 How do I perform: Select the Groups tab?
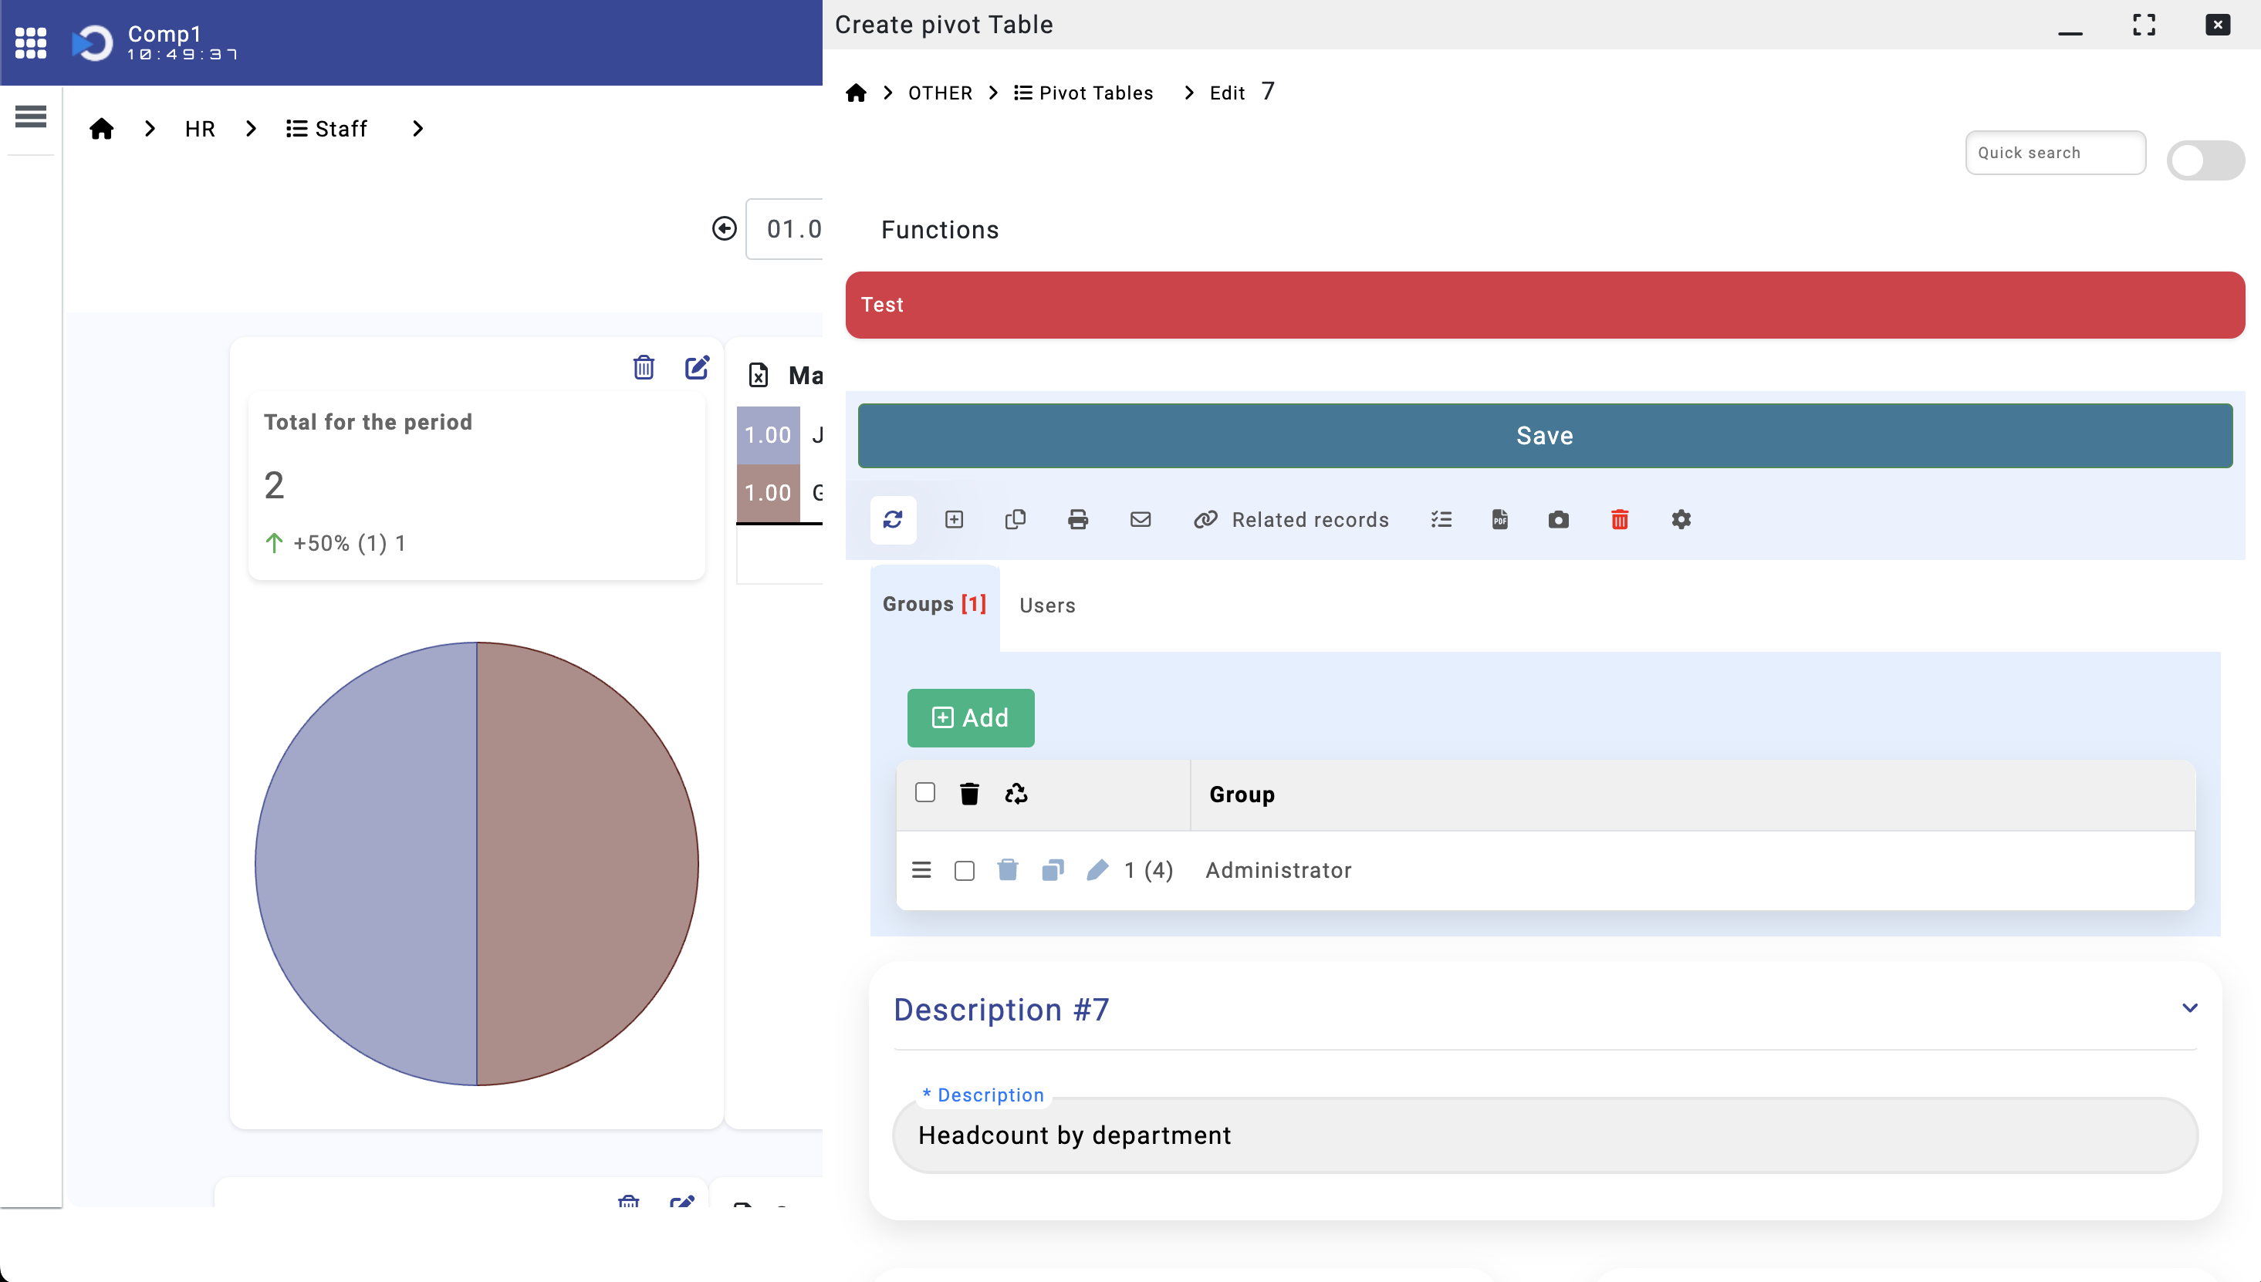coord(931,606)
